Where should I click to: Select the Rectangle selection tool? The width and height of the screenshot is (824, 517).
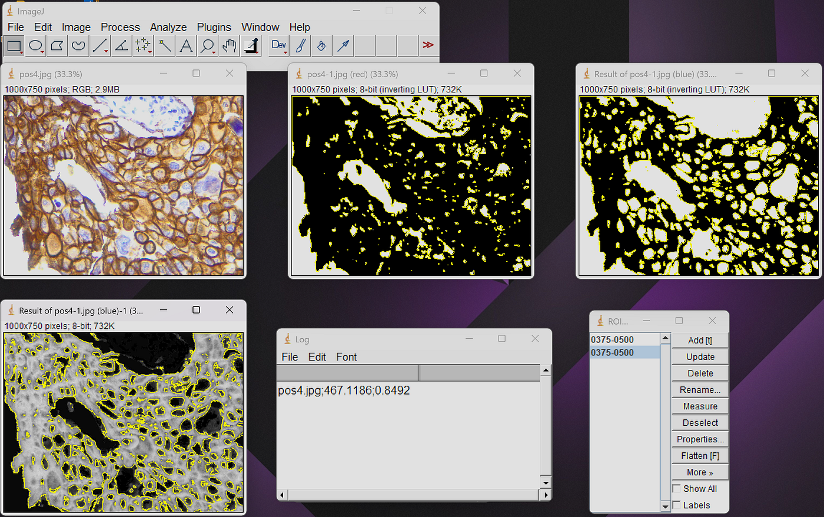coord(13,45)
